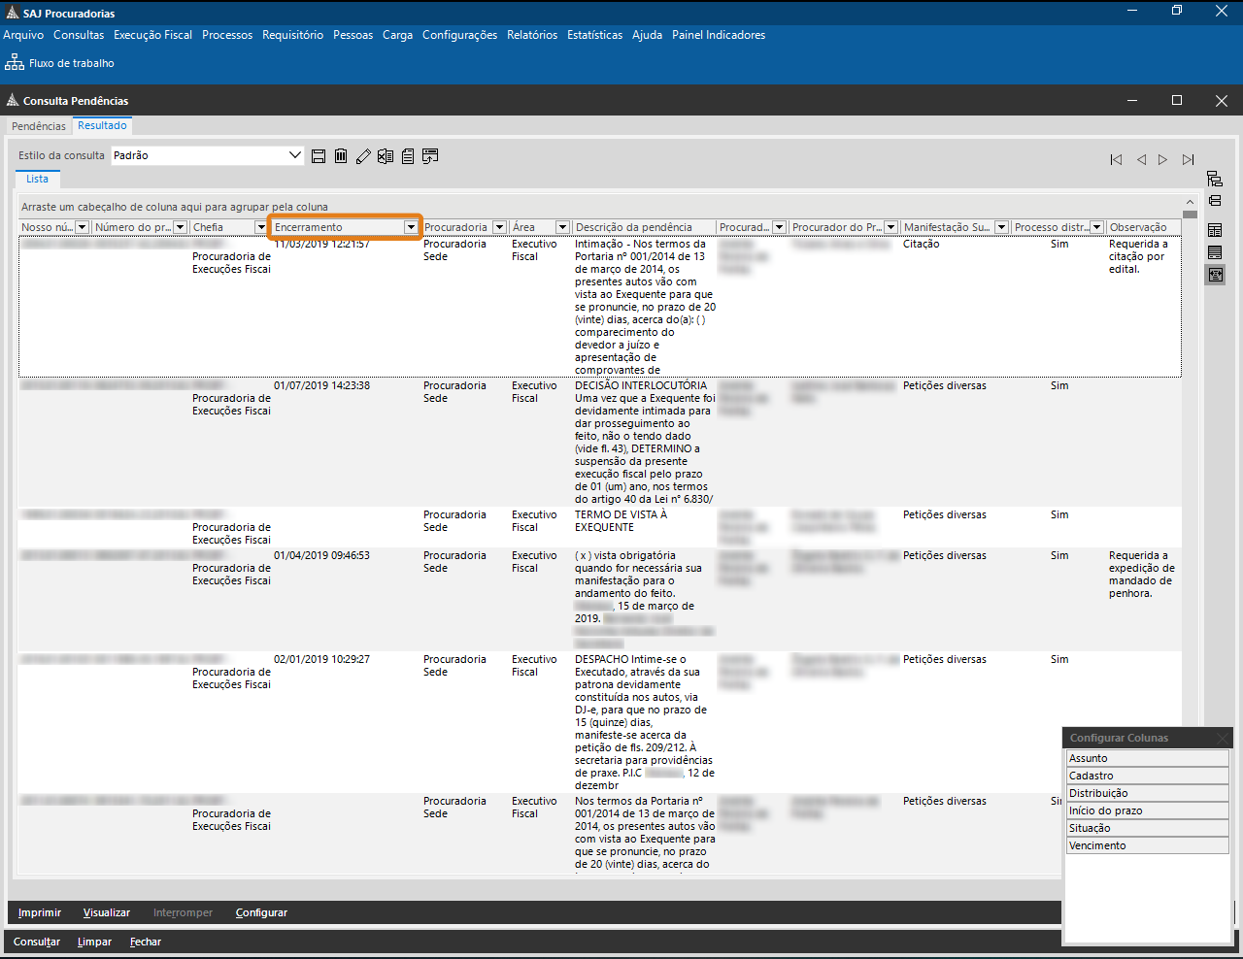Open the Estilo da consulta dropdown
Screen dimensions: 1243x959
[x=295, y=155]
